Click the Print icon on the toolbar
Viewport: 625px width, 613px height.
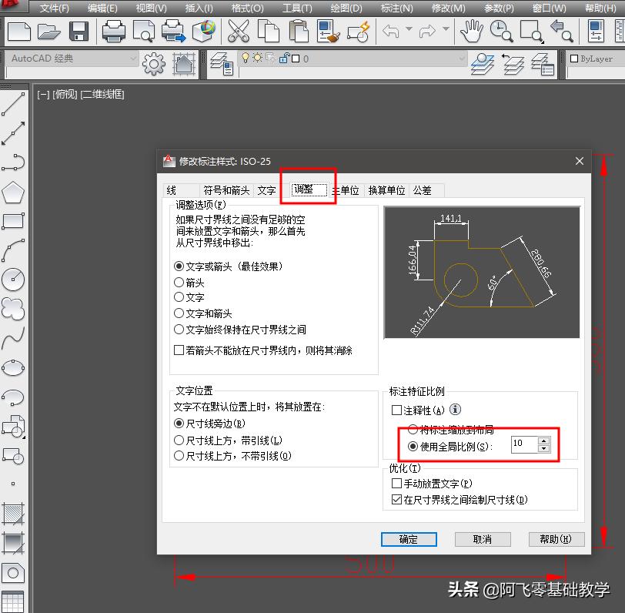(113, 32)
